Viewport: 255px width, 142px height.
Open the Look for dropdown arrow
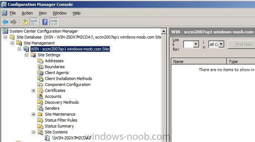[196, 44]
